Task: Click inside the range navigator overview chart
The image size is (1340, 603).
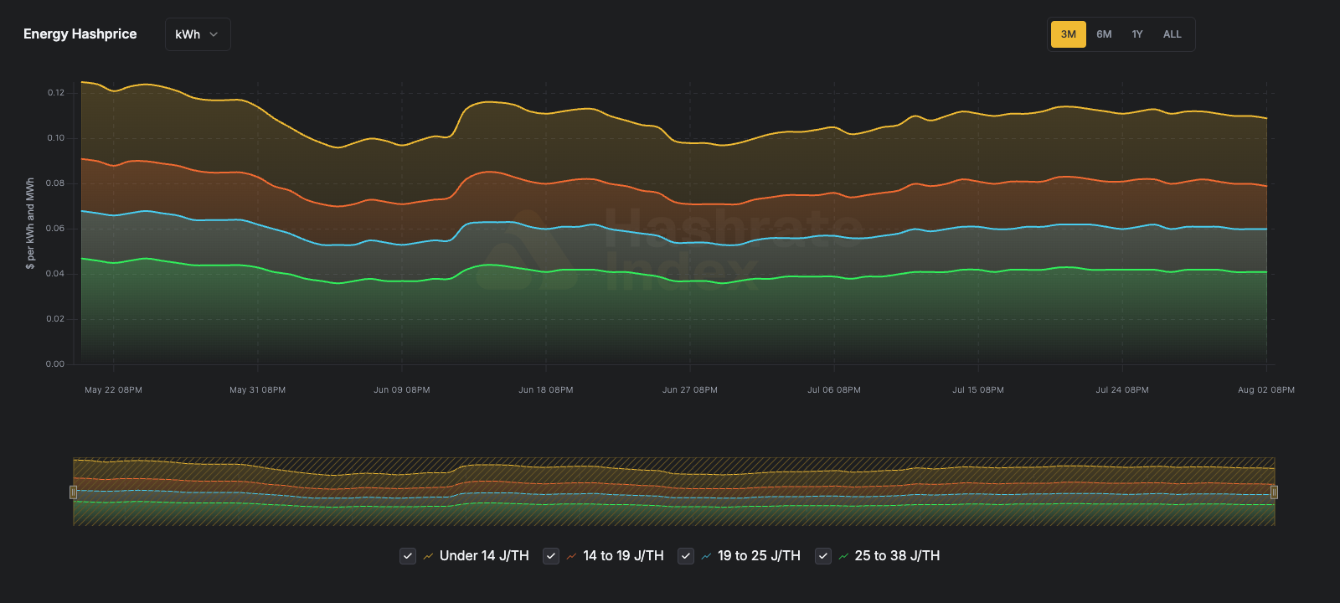Action: coord(673,492)
